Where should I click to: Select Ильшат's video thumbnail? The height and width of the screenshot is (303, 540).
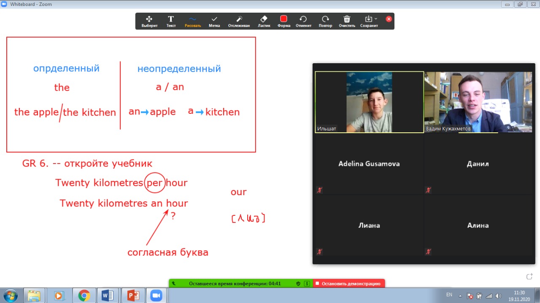(369, 102)
